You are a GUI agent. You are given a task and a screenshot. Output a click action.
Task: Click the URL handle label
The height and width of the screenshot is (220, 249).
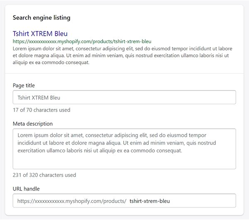[x=26, y=189]
